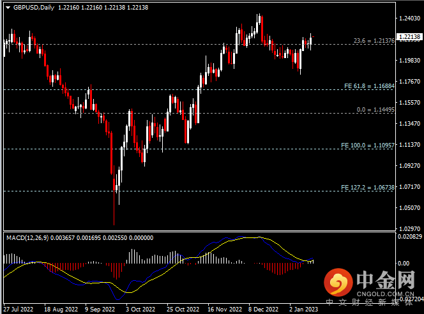
Task: Click the 0.0 = 1.14495 level label
Action: coord(374,110)
